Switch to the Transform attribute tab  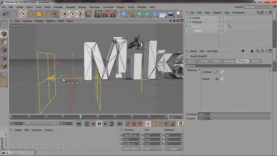229,61
